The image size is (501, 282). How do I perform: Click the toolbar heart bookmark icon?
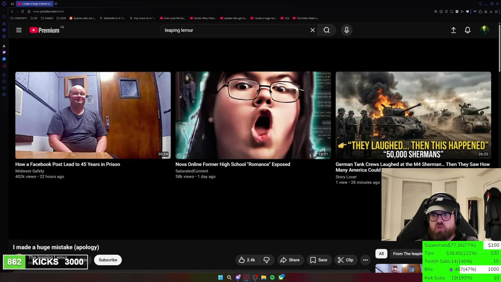[467, 12]
